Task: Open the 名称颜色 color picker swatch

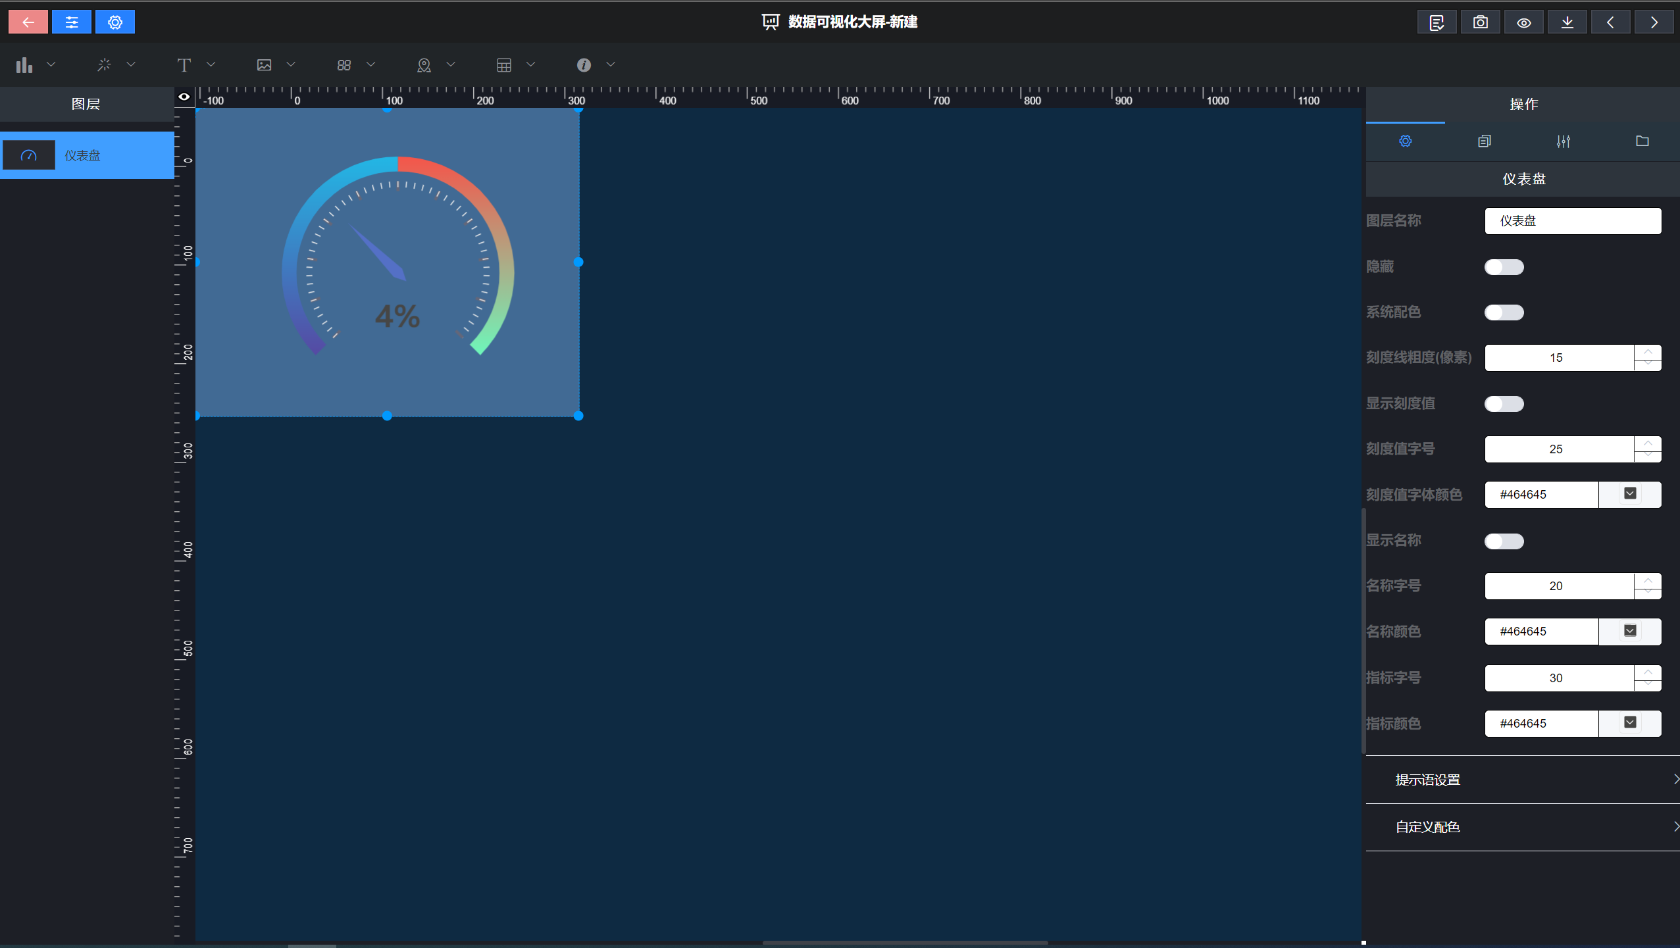Action: point(1630,631)
